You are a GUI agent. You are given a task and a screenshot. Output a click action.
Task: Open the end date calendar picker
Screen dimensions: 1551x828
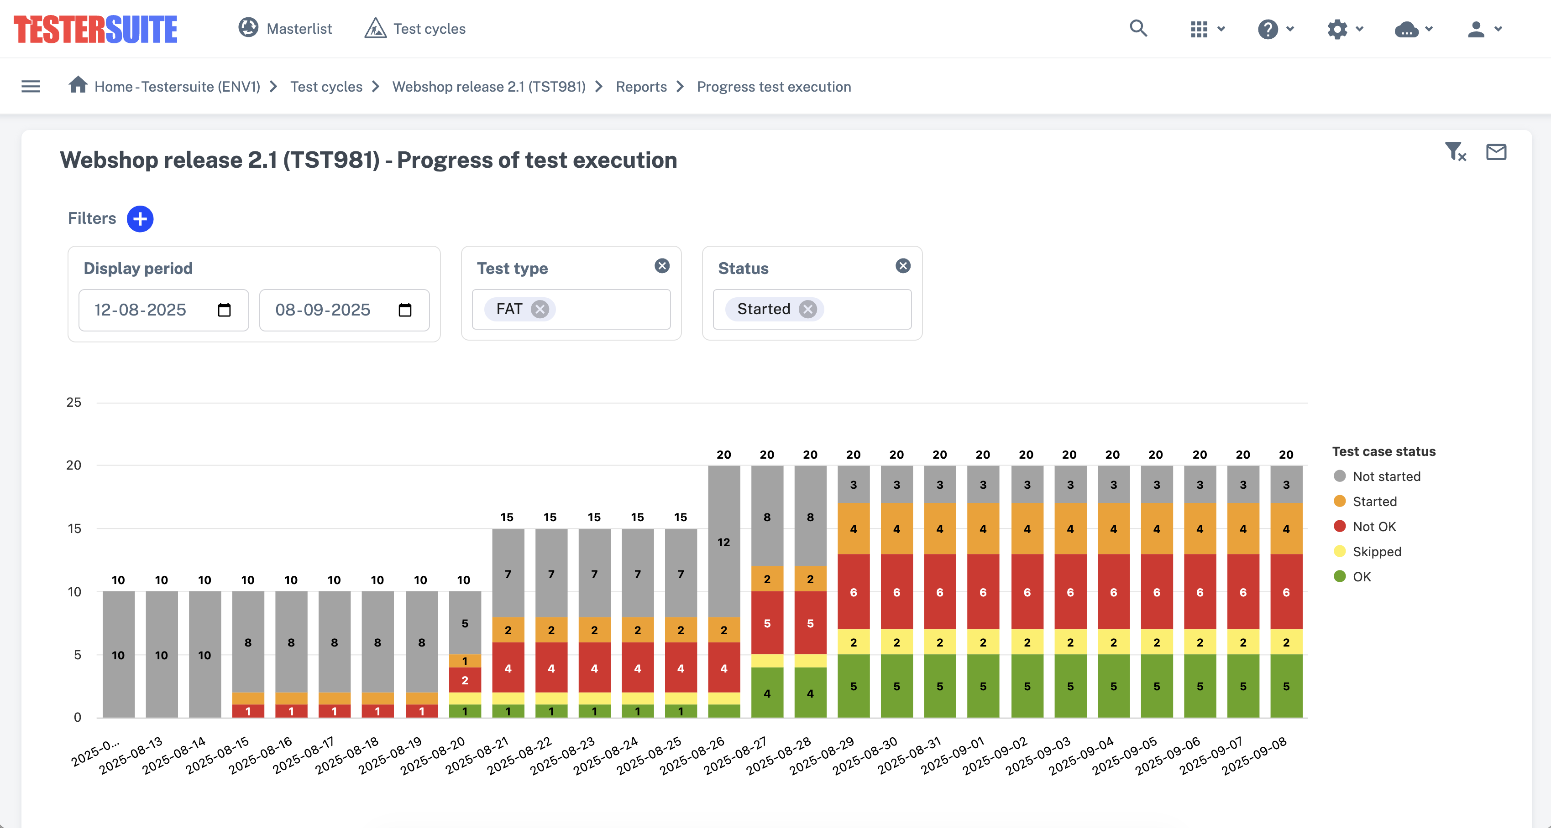tap(404, 310)
